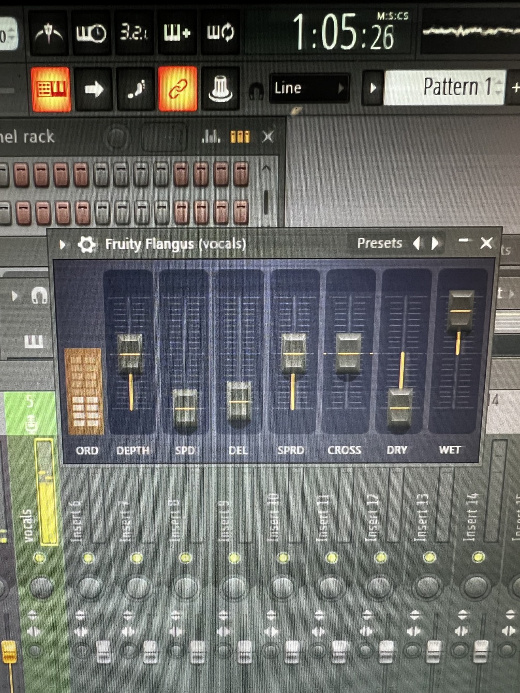This screenshot has width=520, height=693.
Task: Mute the Insert 8 mixer track
Action: 186,558
